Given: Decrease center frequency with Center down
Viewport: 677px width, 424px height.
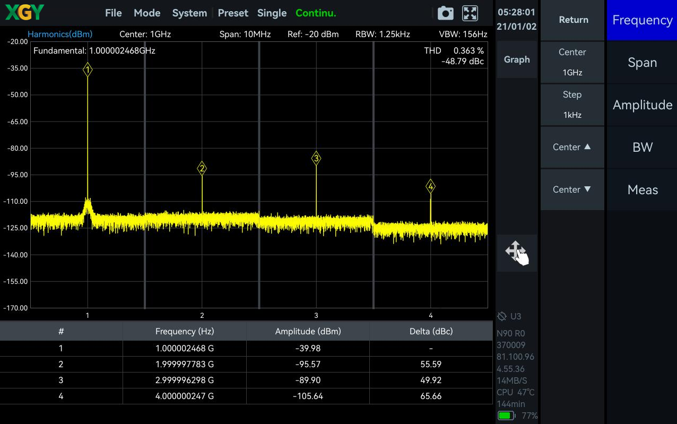Looking at the screenshot, I should (572, 189).
